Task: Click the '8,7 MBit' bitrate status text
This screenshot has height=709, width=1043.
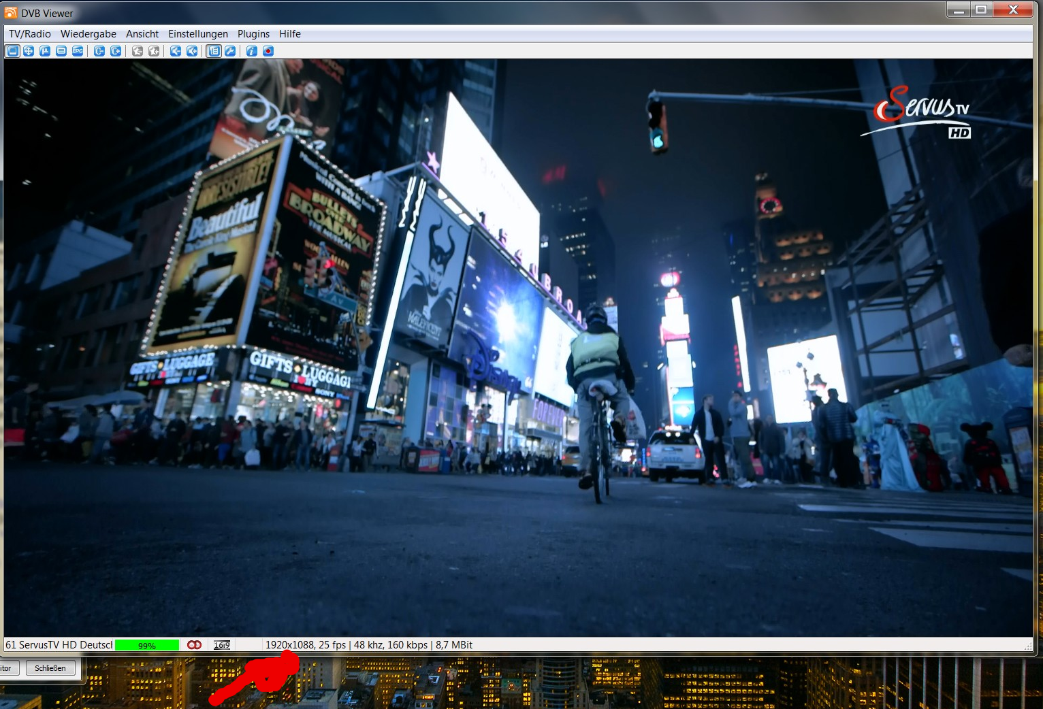Action: 454,645
